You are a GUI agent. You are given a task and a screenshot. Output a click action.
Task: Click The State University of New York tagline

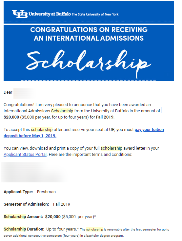coord(95,14)
